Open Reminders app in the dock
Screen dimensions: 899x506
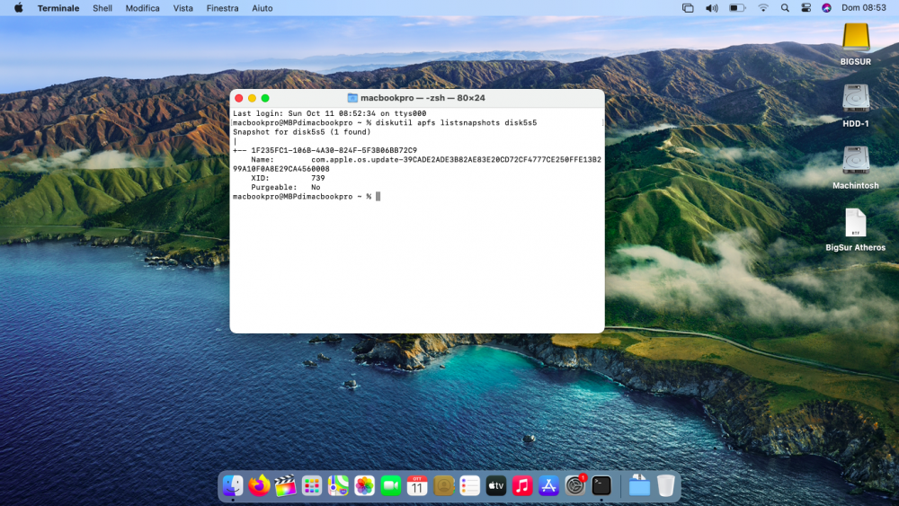(x=469, y=486)
